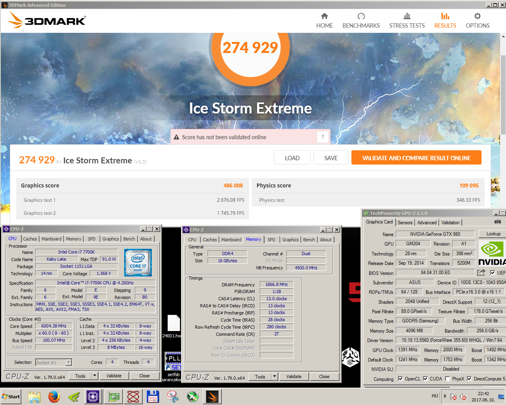Click the Windows Start button
Viewport: 506px width, 405px height.
[x=11, y=397]
